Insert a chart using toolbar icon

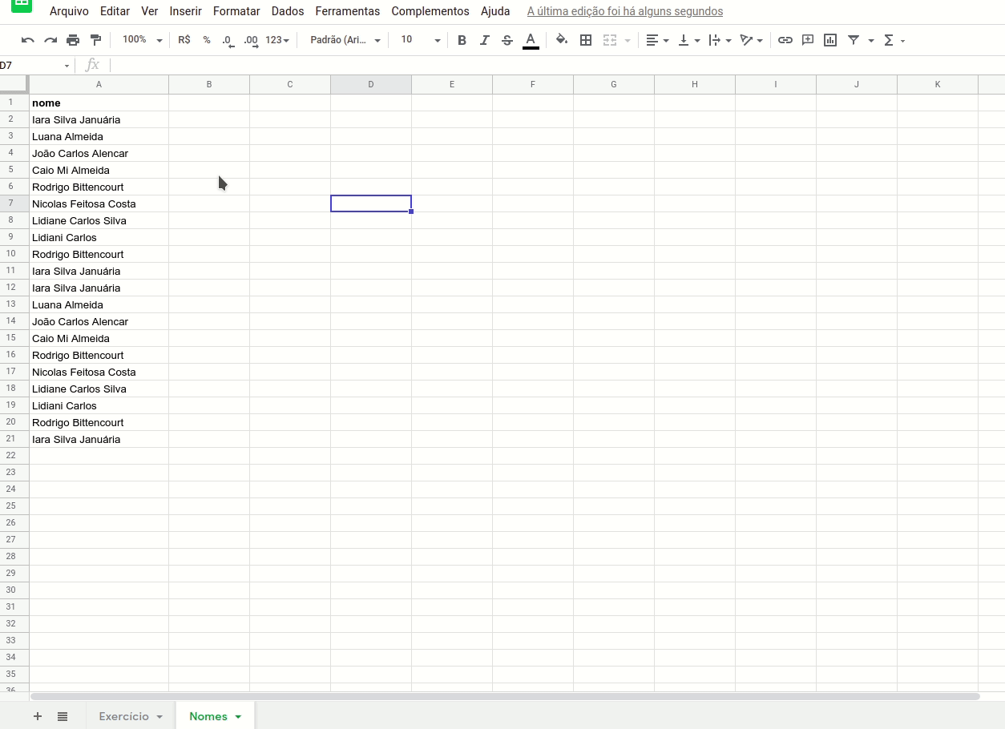point(830,40)
